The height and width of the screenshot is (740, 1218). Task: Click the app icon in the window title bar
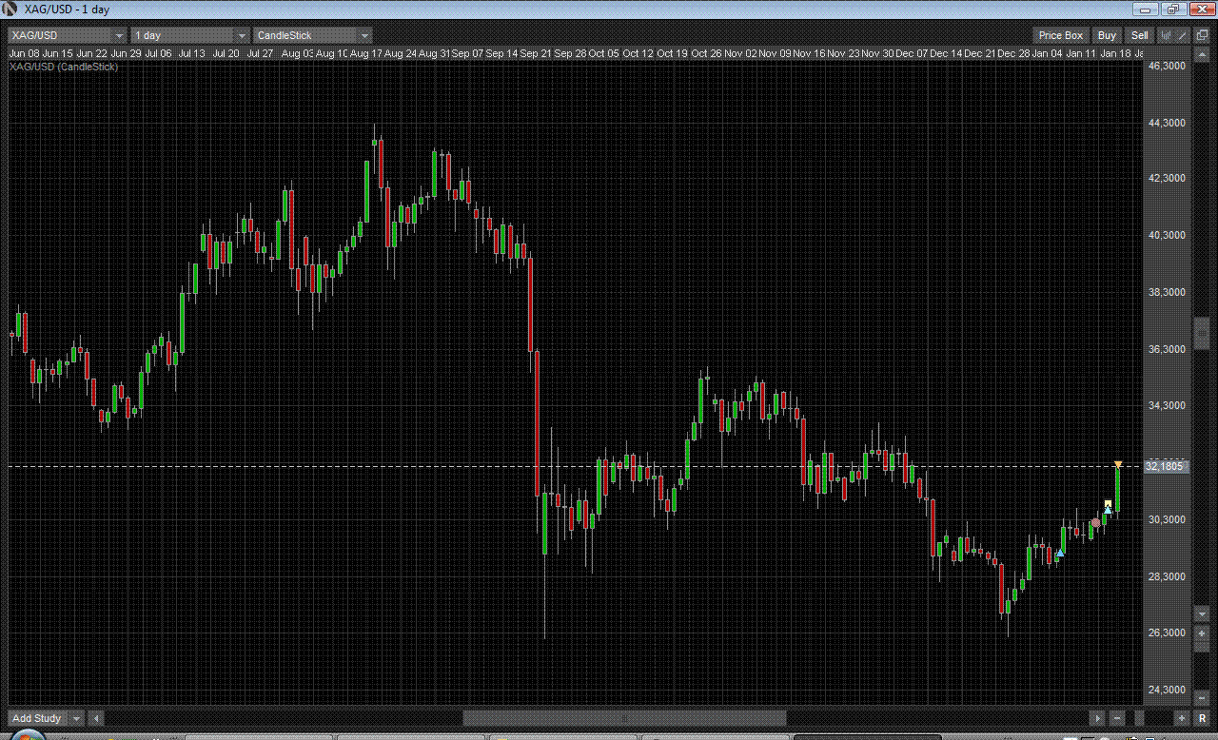(11, 9)
